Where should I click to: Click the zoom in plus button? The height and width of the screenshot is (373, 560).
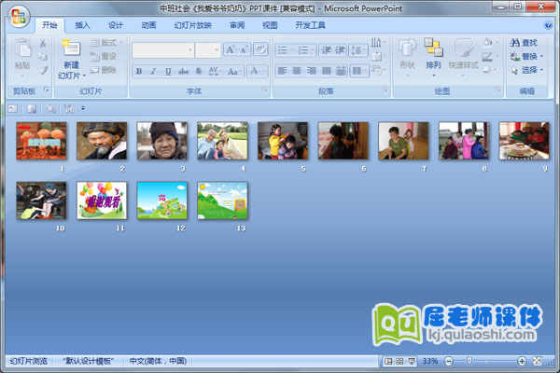pos(522,361)
